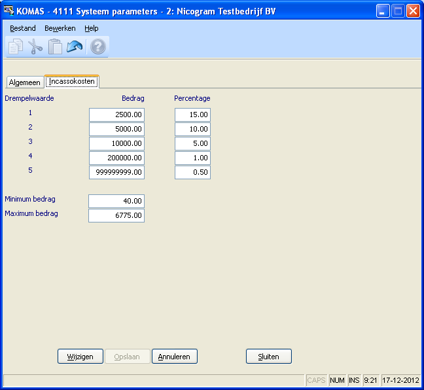This screenshot has height=390, width=424.
Task: Click the Maximum bedrag label
Action: 31,213
